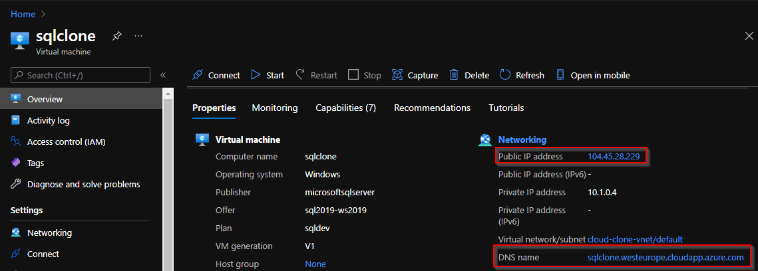Click the Home breadcrumb link
The width and height of the screenshot is (758, 271).
[x=23, y=14]
